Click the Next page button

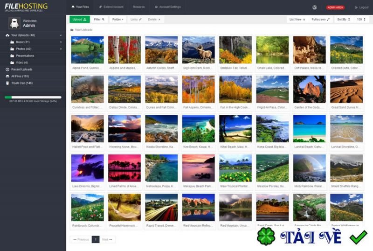tap(107, 239)
